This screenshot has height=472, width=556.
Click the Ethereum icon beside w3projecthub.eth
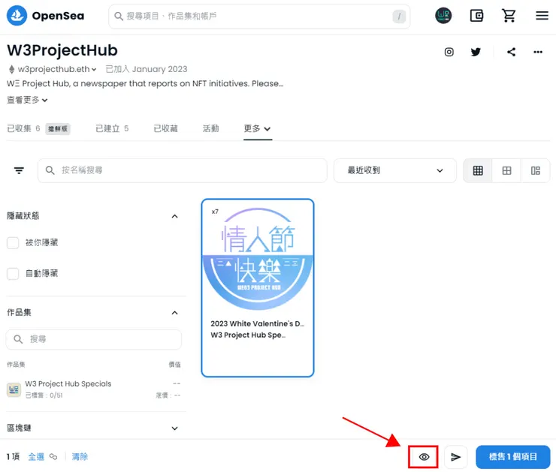pyautogui.click(x=12, y=69)
